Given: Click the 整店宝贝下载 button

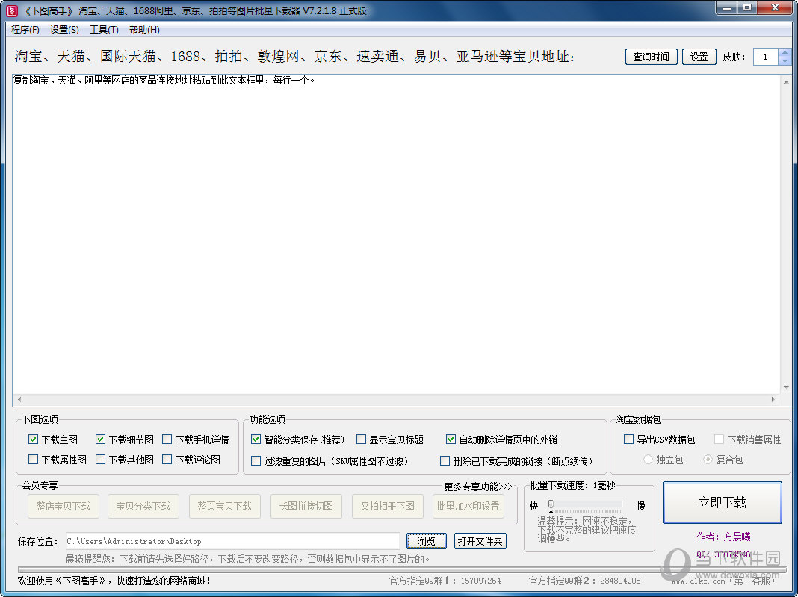Looking at the screenshot, I should [63, 506].
